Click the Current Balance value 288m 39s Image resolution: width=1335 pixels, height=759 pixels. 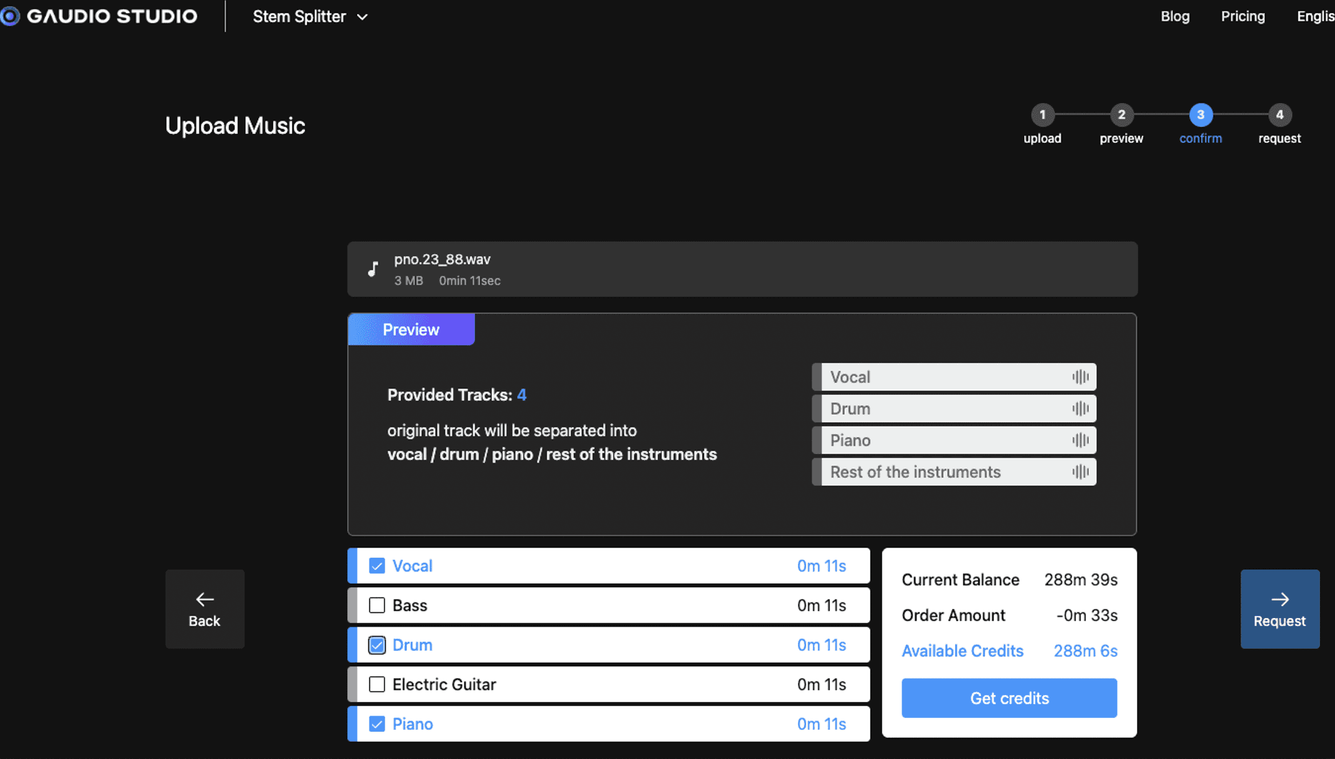click(x=1081, y=580)
